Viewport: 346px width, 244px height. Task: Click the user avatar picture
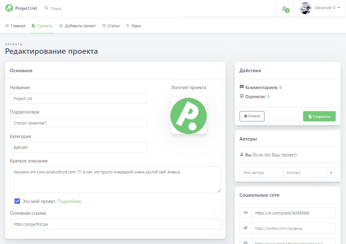click(x=305, y=8)
